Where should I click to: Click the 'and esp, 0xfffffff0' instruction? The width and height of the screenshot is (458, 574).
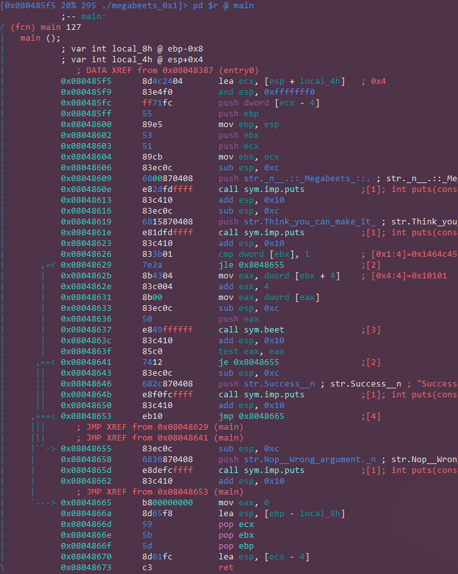click(267, 92)
